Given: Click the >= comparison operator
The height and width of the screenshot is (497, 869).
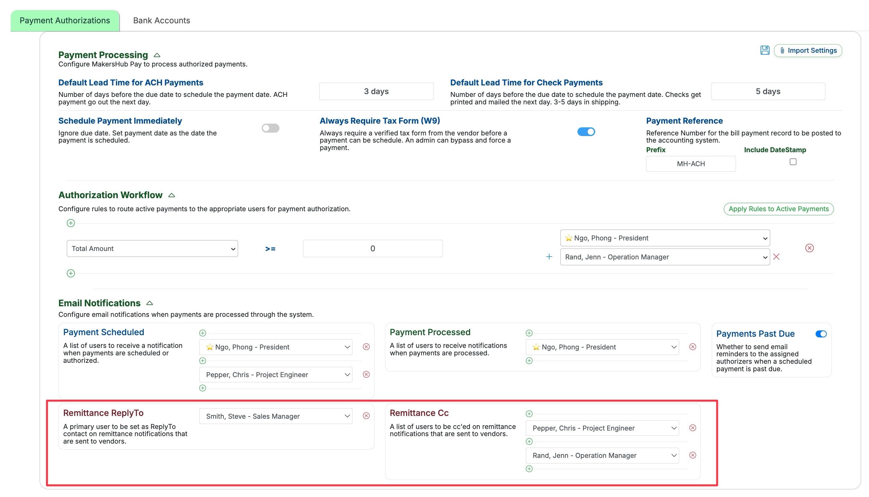Looking at the screenshot, I should click(x=270, y=249).
